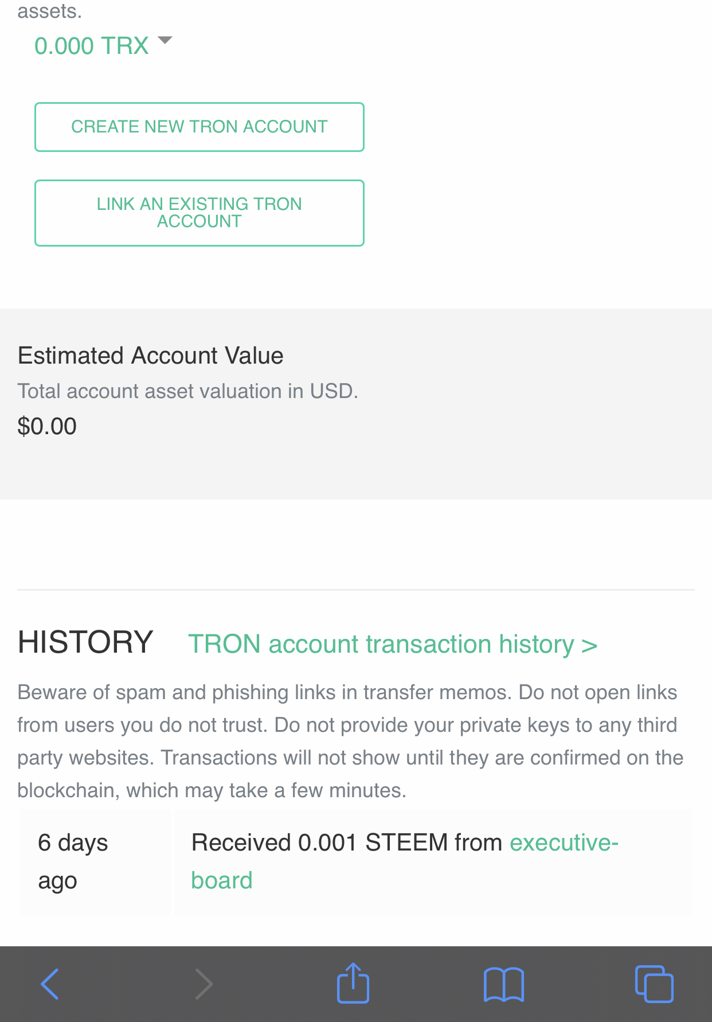This screenshot has width=712, height=1022.
Task: Click the horizontal divider above HISTORY
Action: pyautogui.click(x=355, y=590)
